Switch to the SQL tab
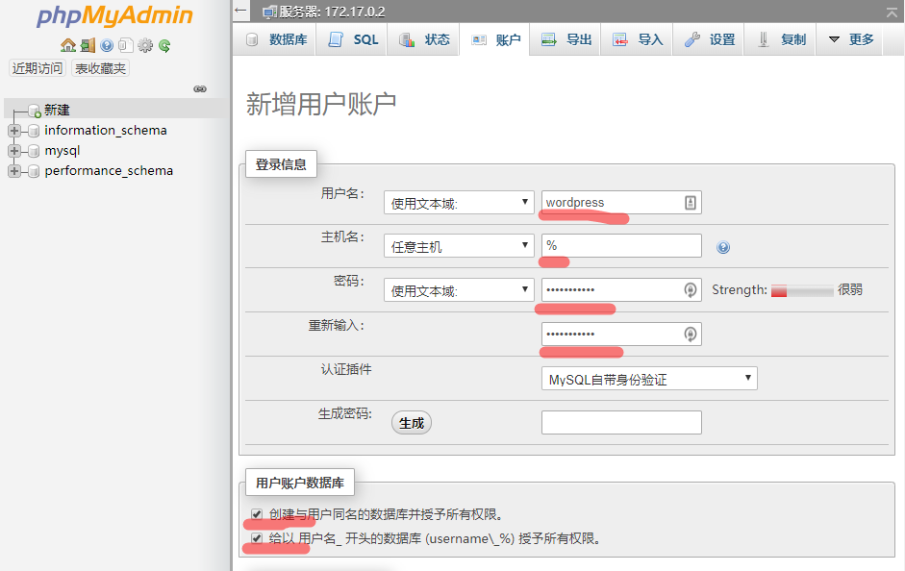The width and height of the screenshot is (905, 571). (x=351, y=39)
